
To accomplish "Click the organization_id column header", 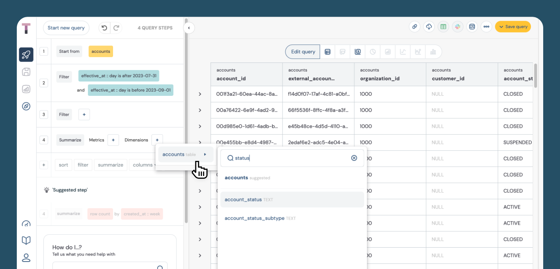I will (x=390, y=75).
